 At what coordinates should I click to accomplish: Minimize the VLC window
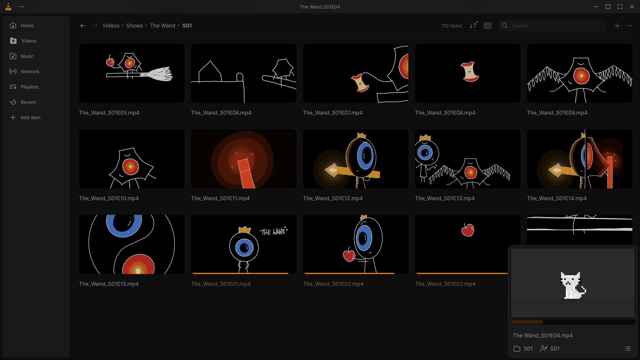596,7
